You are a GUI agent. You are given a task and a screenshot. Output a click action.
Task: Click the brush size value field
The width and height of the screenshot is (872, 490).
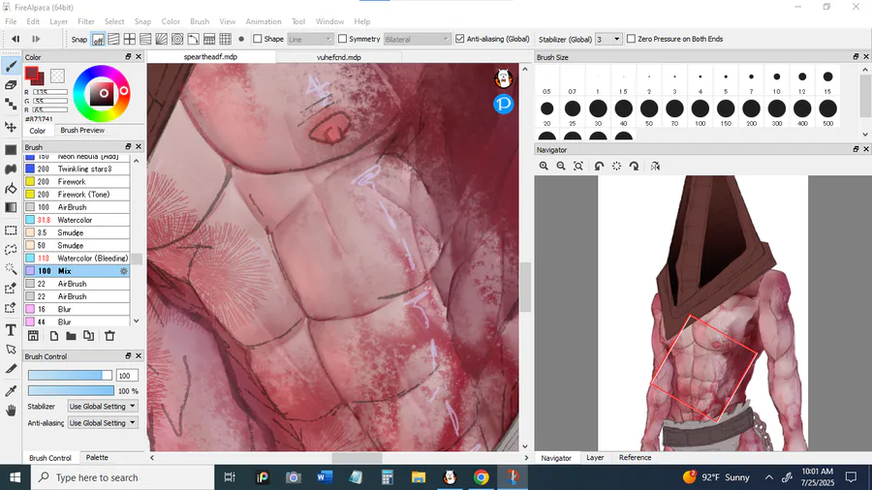coord(127,376)
